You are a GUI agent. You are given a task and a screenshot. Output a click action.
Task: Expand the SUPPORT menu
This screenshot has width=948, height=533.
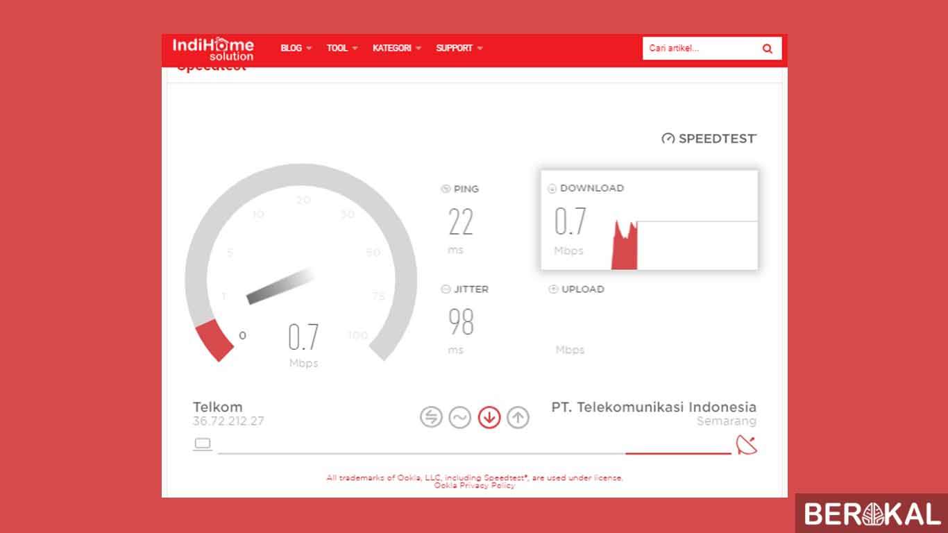pyautogui.click(x=459, y=48)
